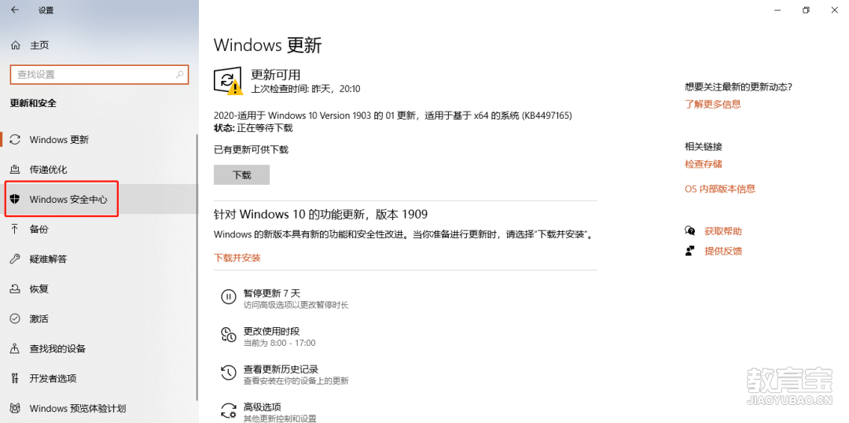Click the 下载 button
Image resolution: width=849 pixels, height=423 pixels.
pyautogui.click(x=241, y=175)
